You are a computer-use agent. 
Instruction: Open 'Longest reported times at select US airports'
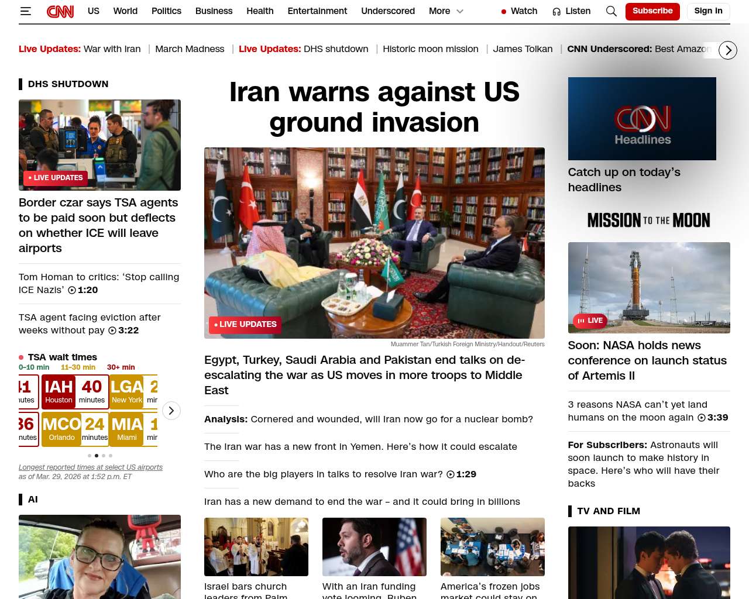click(91, 467)
